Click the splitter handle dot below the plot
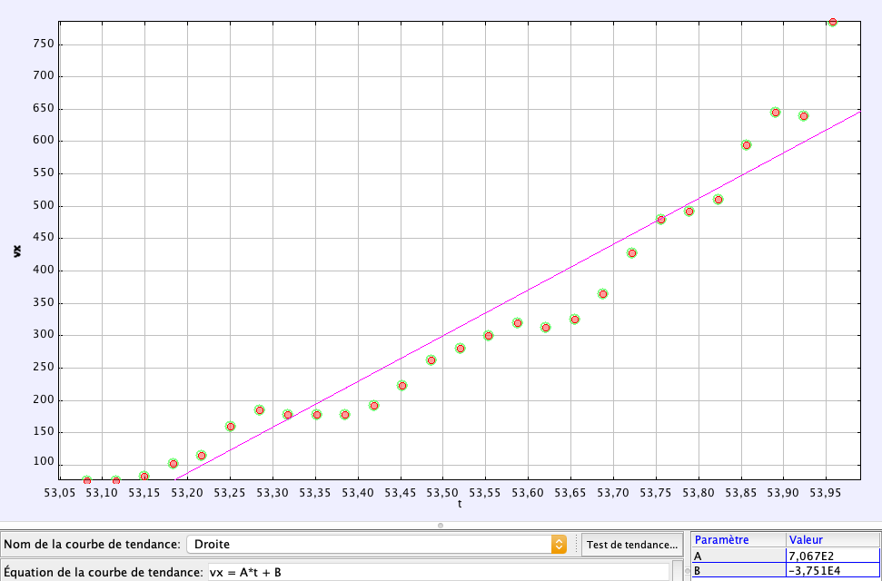The width and height of the screenshot is (882, 581). (441, 525)
